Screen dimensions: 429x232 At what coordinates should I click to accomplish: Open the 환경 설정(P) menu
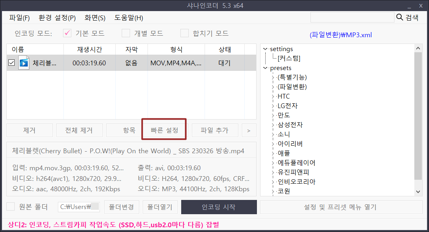pyautogui.click(x=57, y=18)
